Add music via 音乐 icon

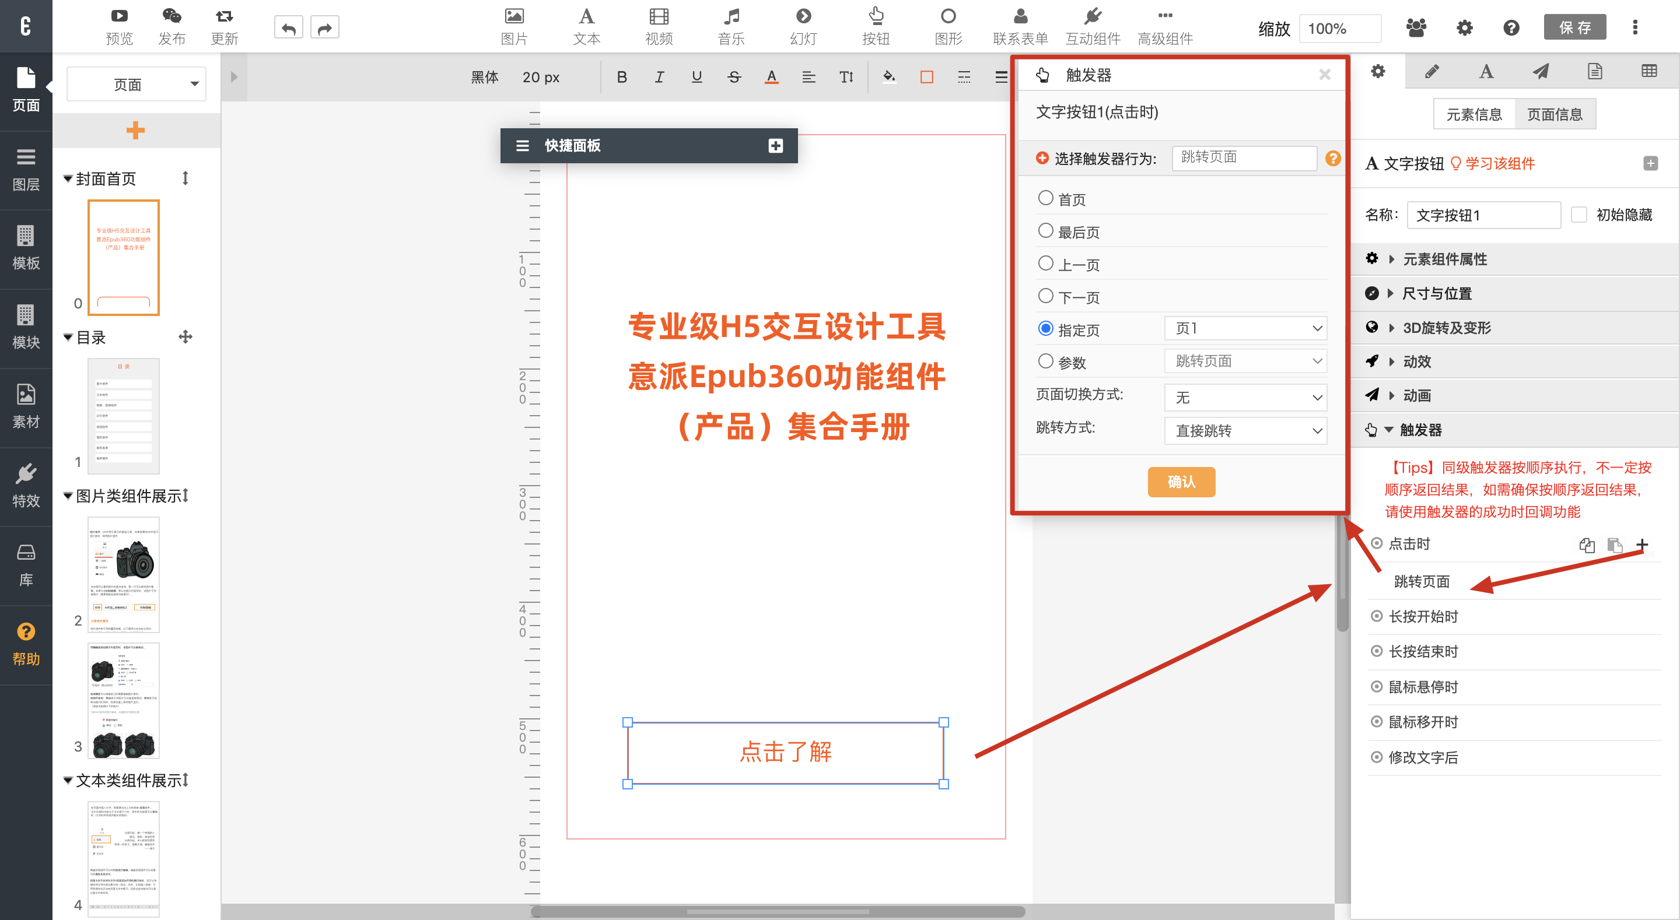[731, 26]
